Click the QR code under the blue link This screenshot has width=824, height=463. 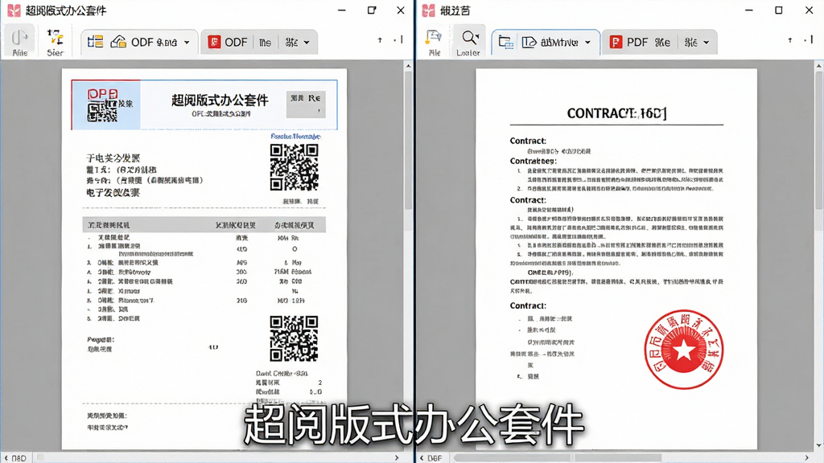pos(295,167)
